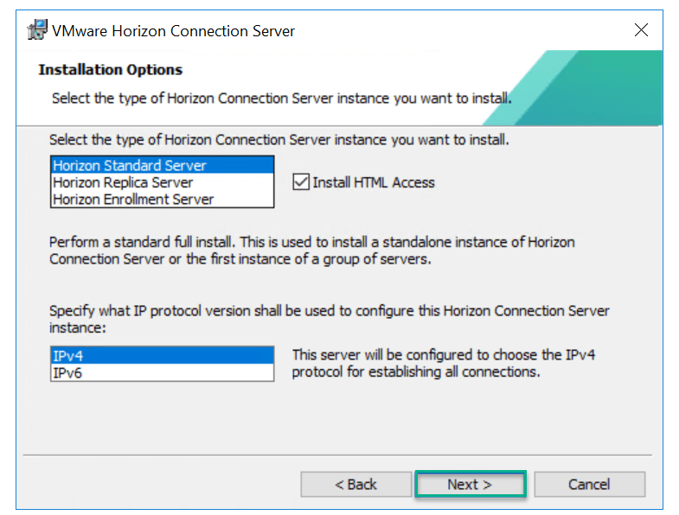This screenshot has height=515, width=679.
Task: Pick Horizon Enrollment Server option
Action: pos(133,199)
